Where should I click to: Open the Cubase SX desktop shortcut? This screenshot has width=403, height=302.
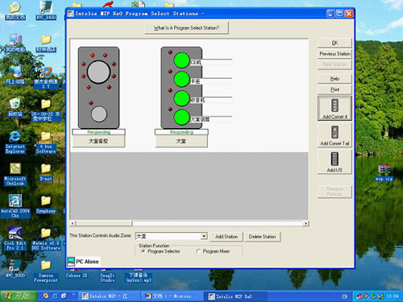click(77, 273)
